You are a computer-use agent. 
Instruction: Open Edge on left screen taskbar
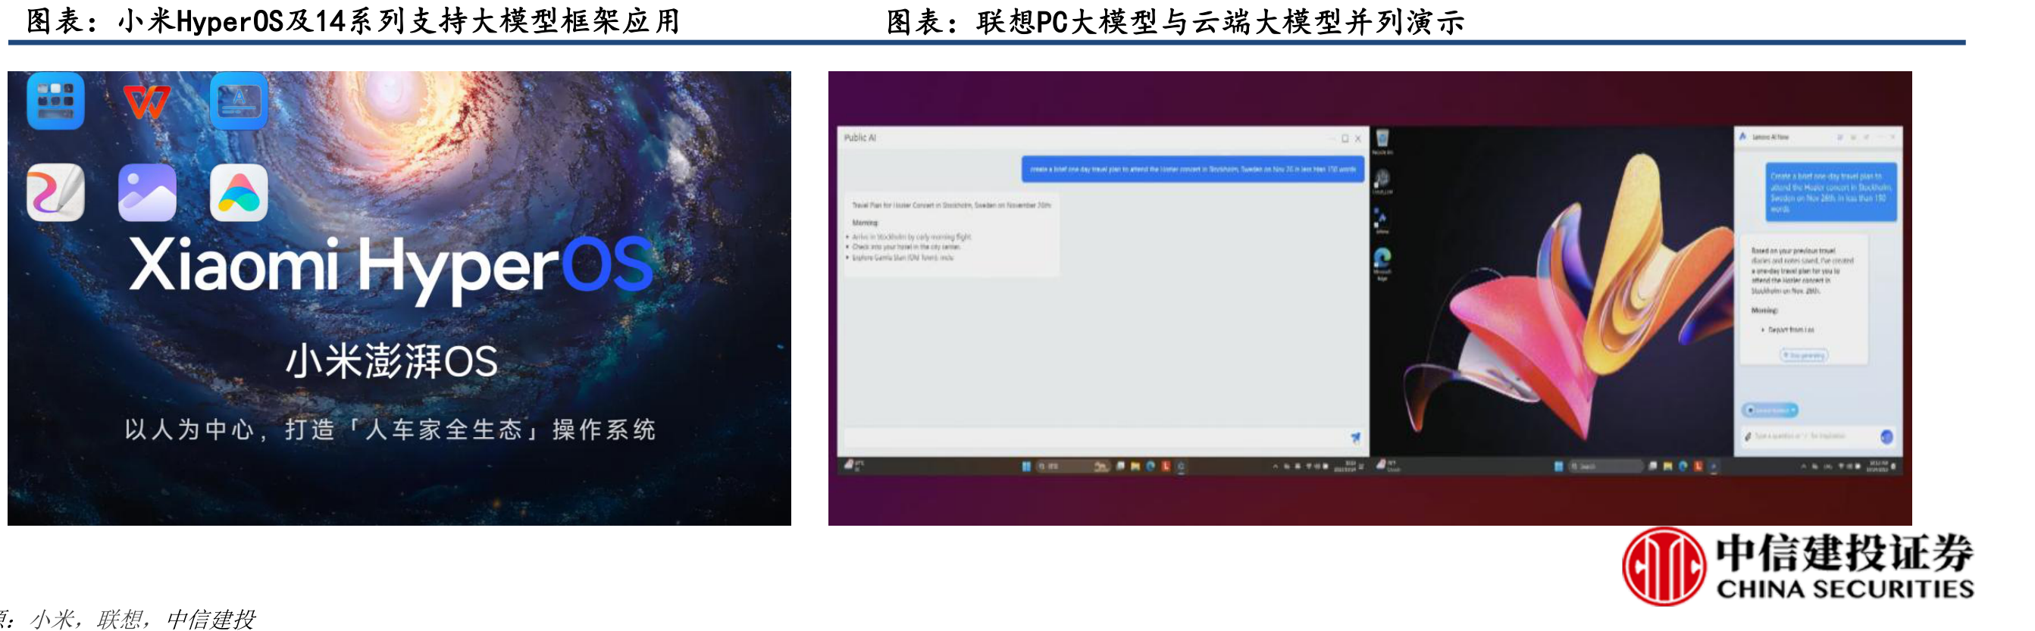coord(1151,467)
